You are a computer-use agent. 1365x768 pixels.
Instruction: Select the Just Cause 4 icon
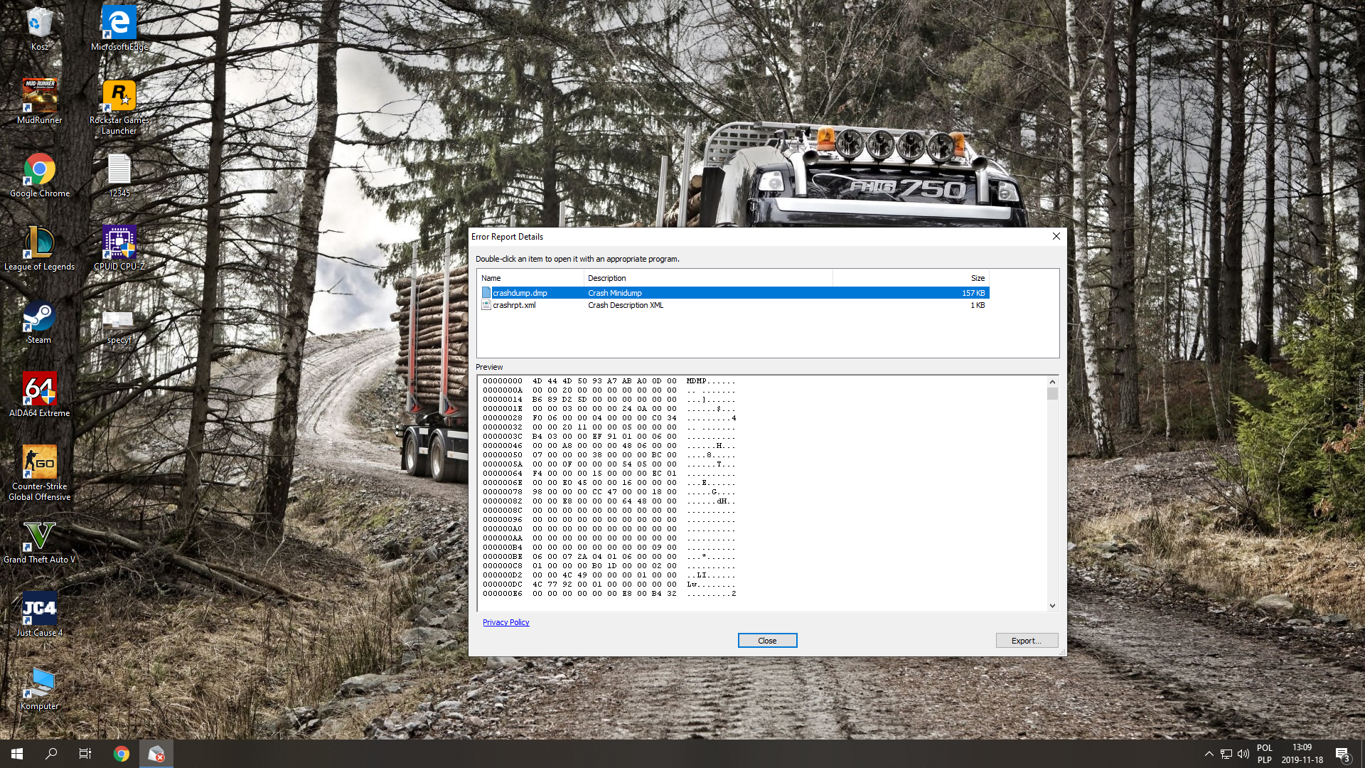click(39, 609)
